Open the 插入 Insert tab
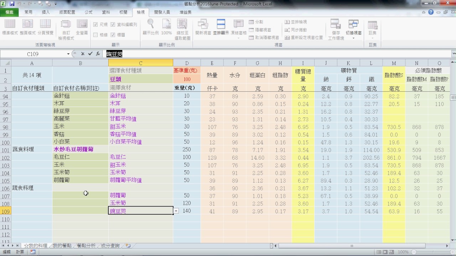 coord(46,12)
